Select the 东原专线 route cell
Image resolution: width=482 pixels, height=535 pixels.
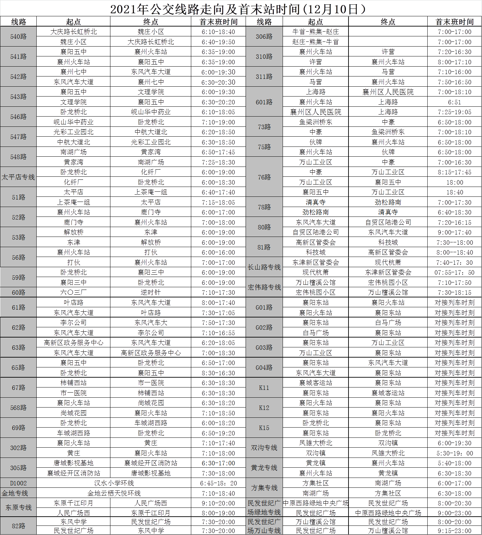18,507
